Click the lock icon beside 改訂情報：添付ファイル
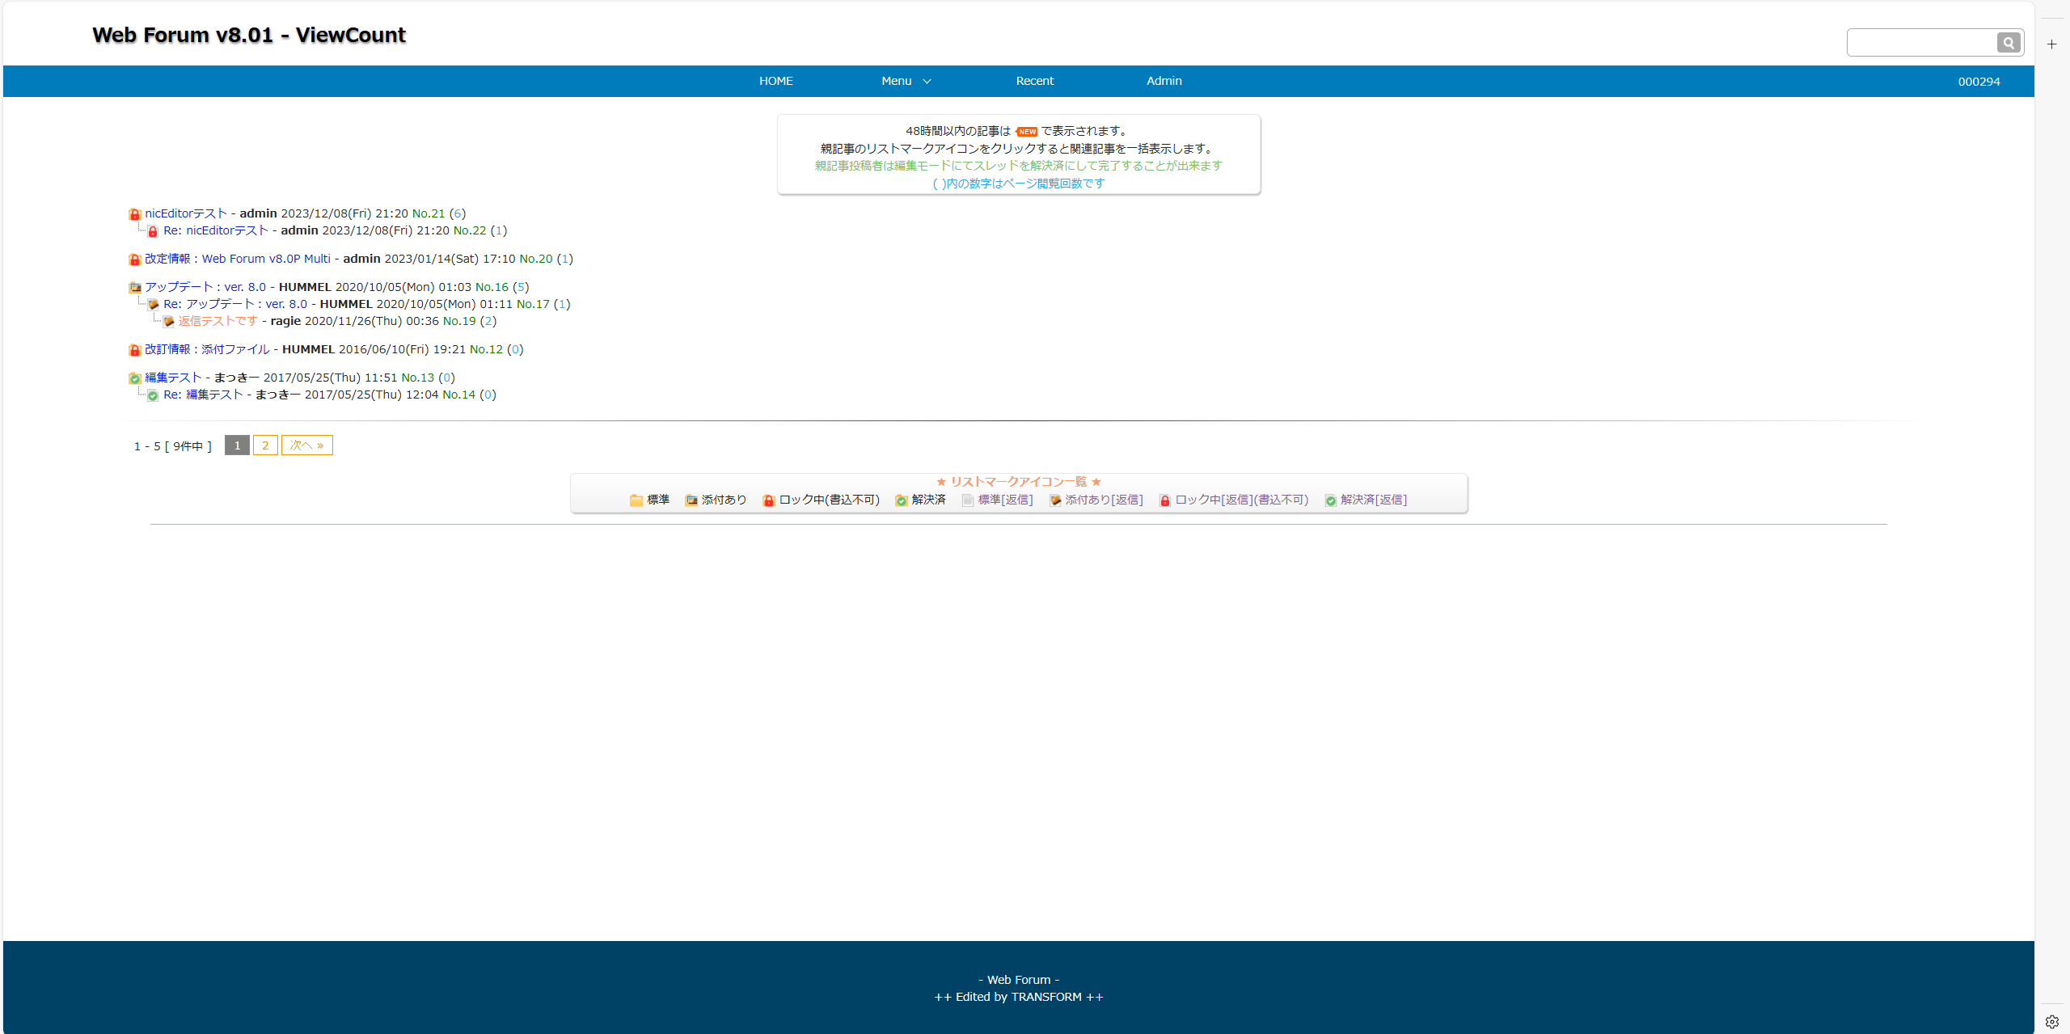The width and height of the screenshot is (2070, 1034). (134, 350)
